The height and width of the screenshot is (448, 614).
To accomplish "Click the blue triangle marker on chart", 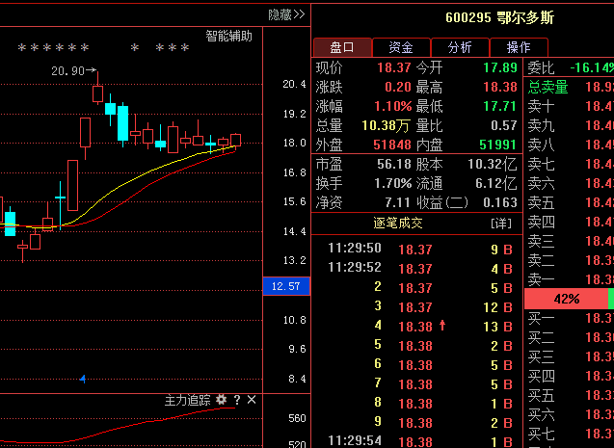I will [83, 379].
